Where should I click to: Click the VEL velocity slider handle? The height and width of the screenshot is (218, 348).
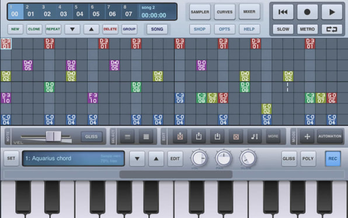[x=54, y=136]
